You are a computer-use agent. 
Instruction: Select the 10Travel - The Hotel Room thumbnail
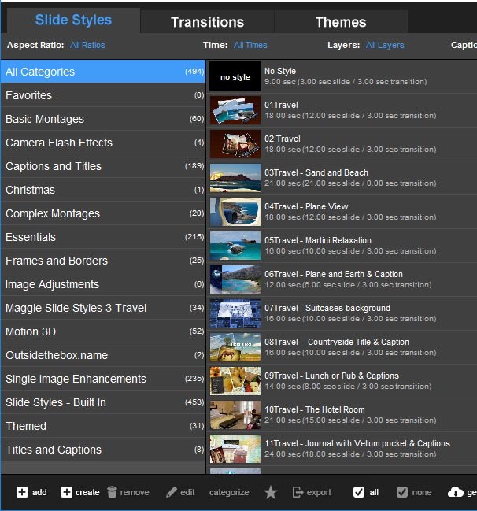(x=235, y=415)
